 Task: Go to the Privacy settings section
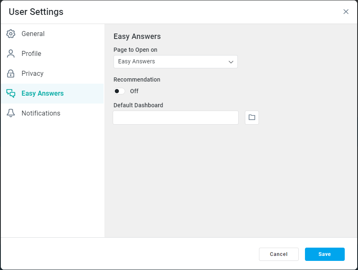click(x=32, y=74)
